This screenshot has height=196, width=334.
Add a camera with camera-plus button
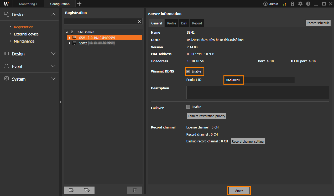pos(87,190)
